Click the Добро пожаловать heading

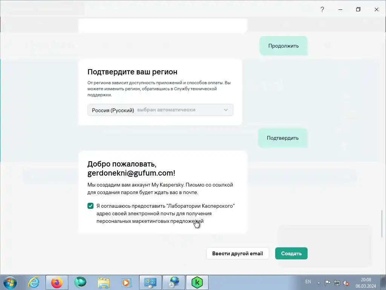click(x=132, y=168)
